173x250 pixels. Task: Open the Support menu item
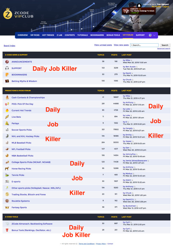[140, 35]
